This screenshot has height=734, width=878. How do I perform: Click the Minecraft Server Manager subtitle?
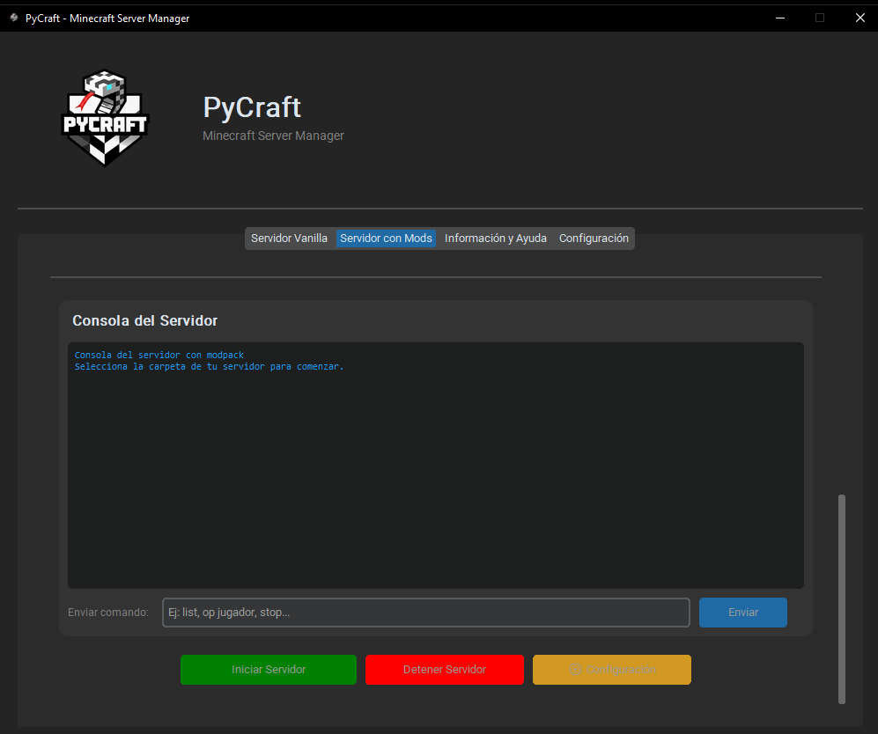pyautogui.click(x=273, y=136)
